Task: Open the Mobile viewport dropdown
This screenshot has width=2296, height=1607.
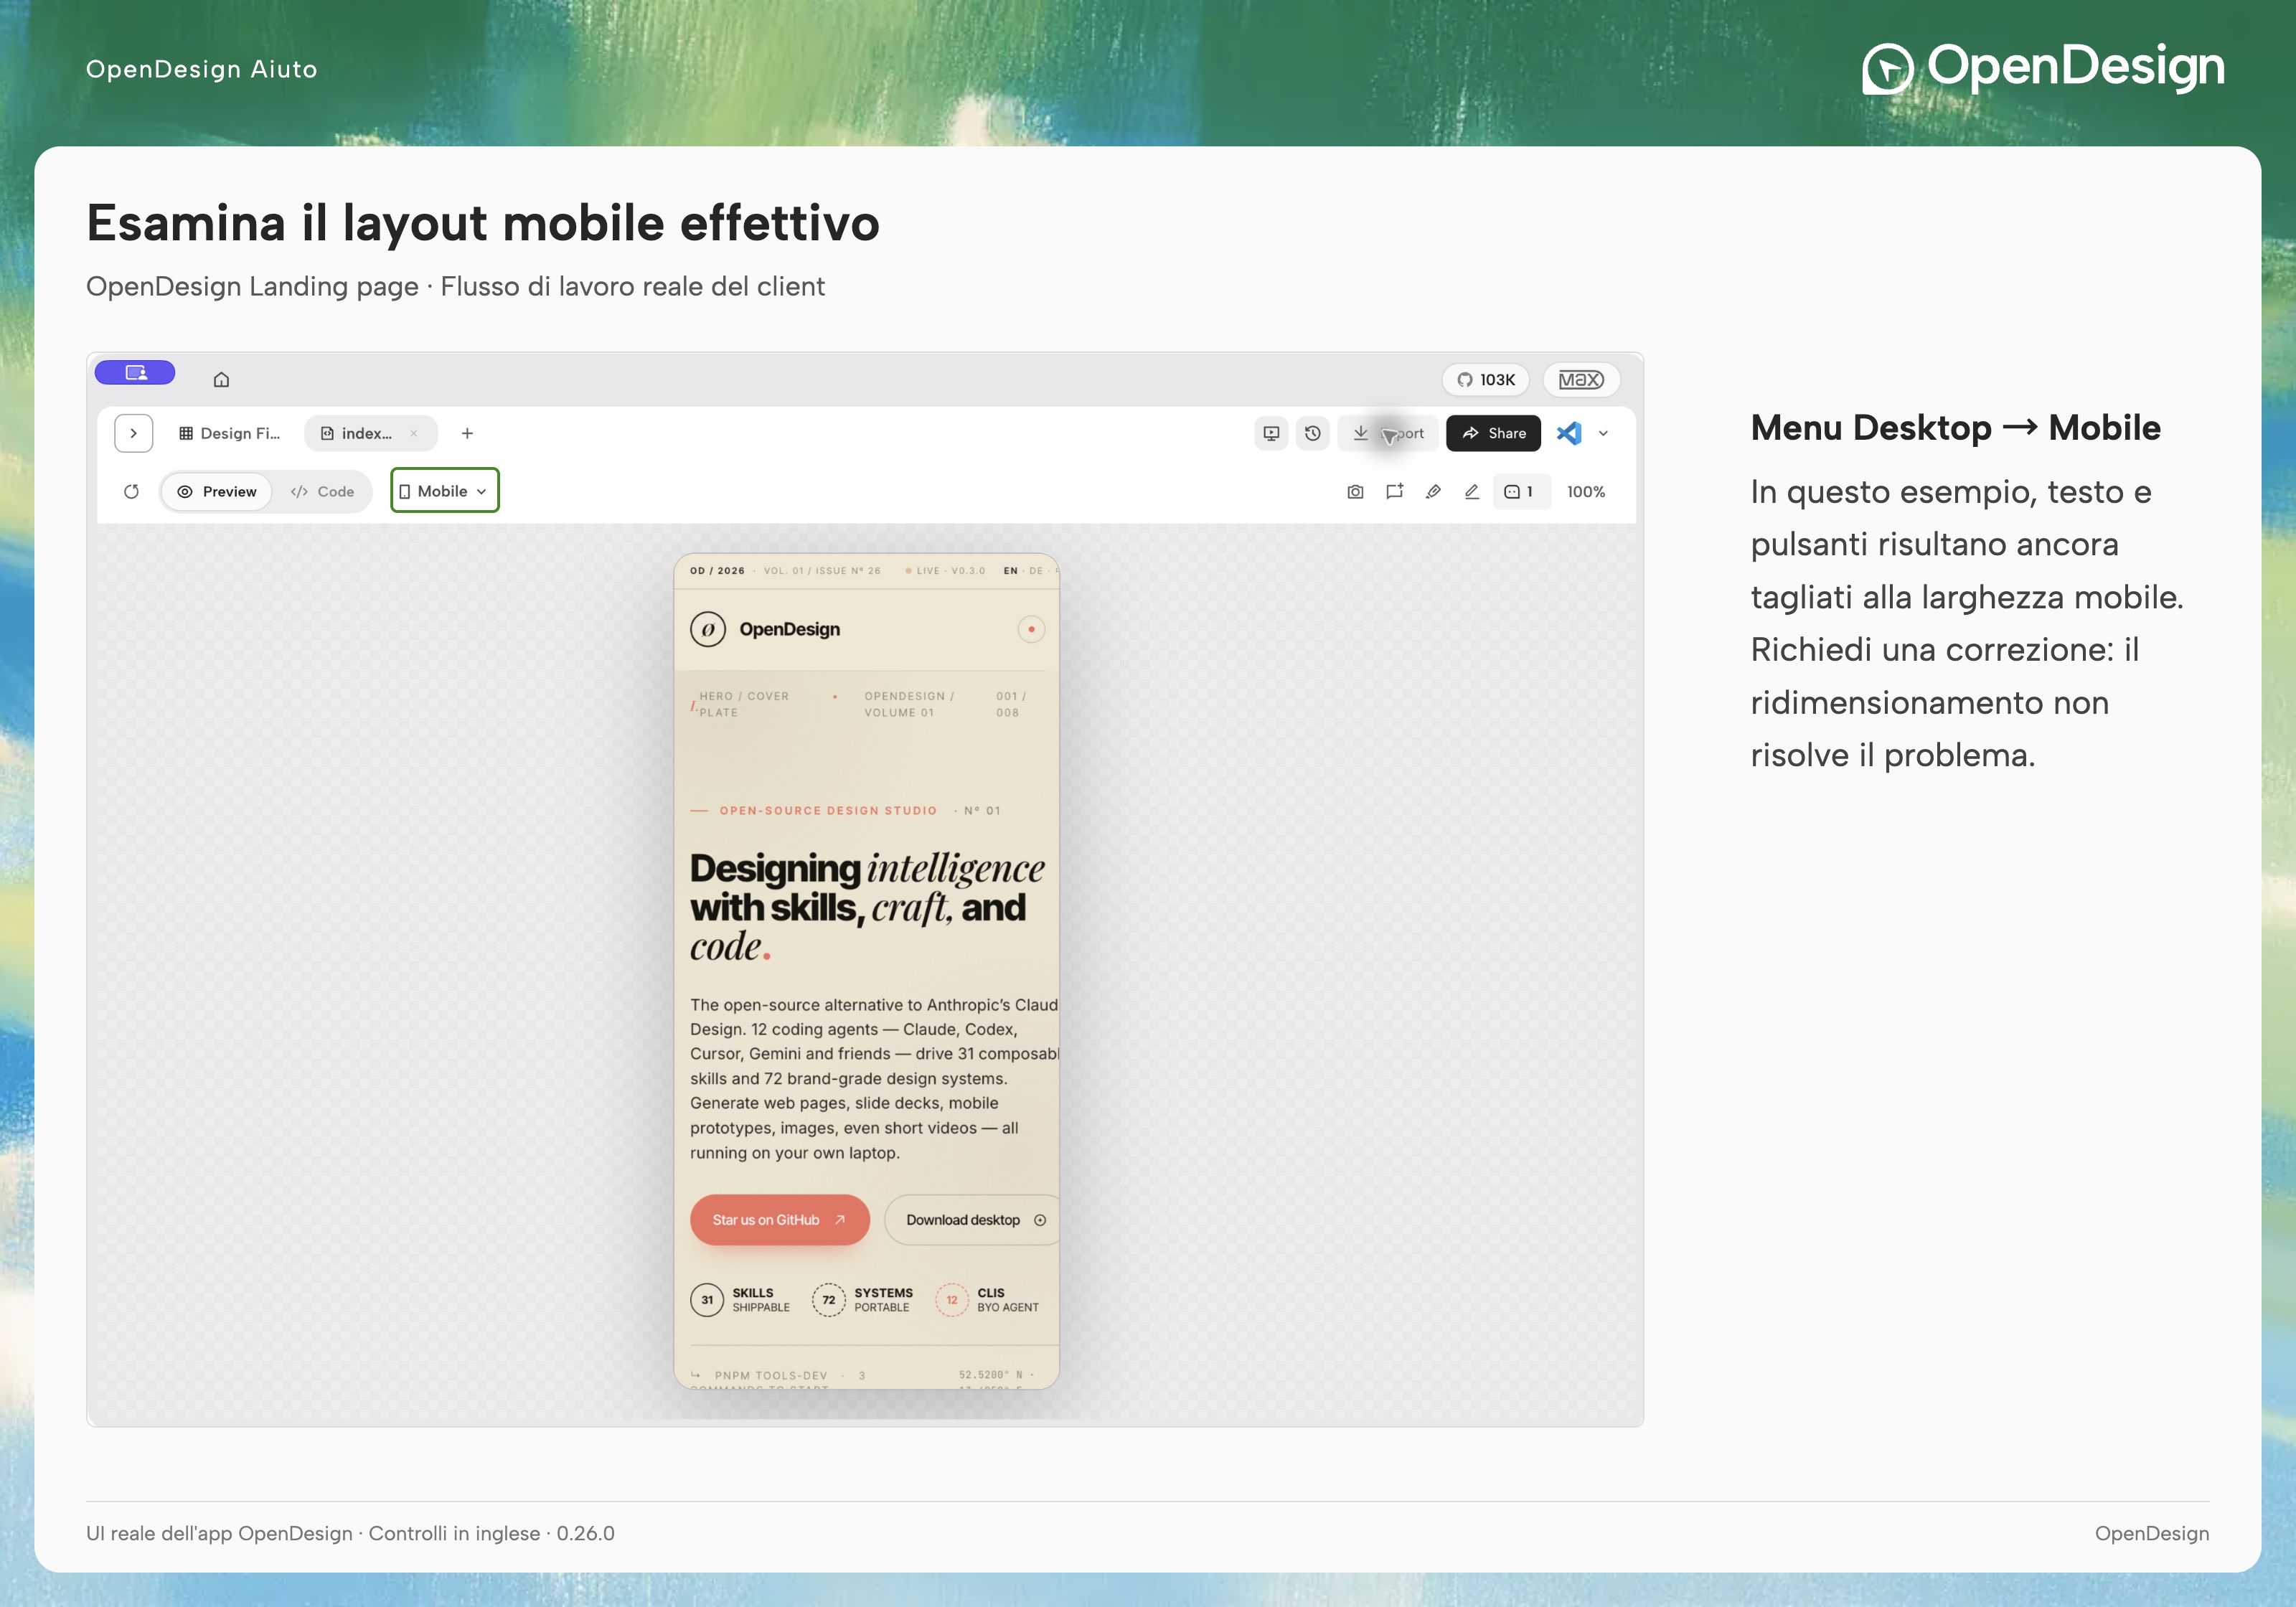Action: click(444, 491)
